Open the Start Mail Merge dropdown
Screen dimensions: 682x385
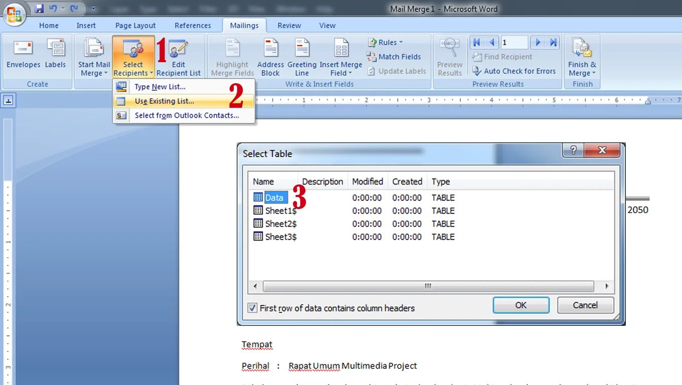pos(94,57)
